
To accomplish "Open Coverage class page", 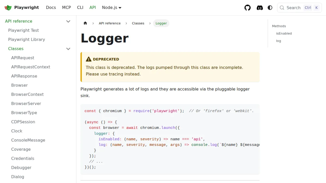I will pyautogui.click(x=21, y=149).
